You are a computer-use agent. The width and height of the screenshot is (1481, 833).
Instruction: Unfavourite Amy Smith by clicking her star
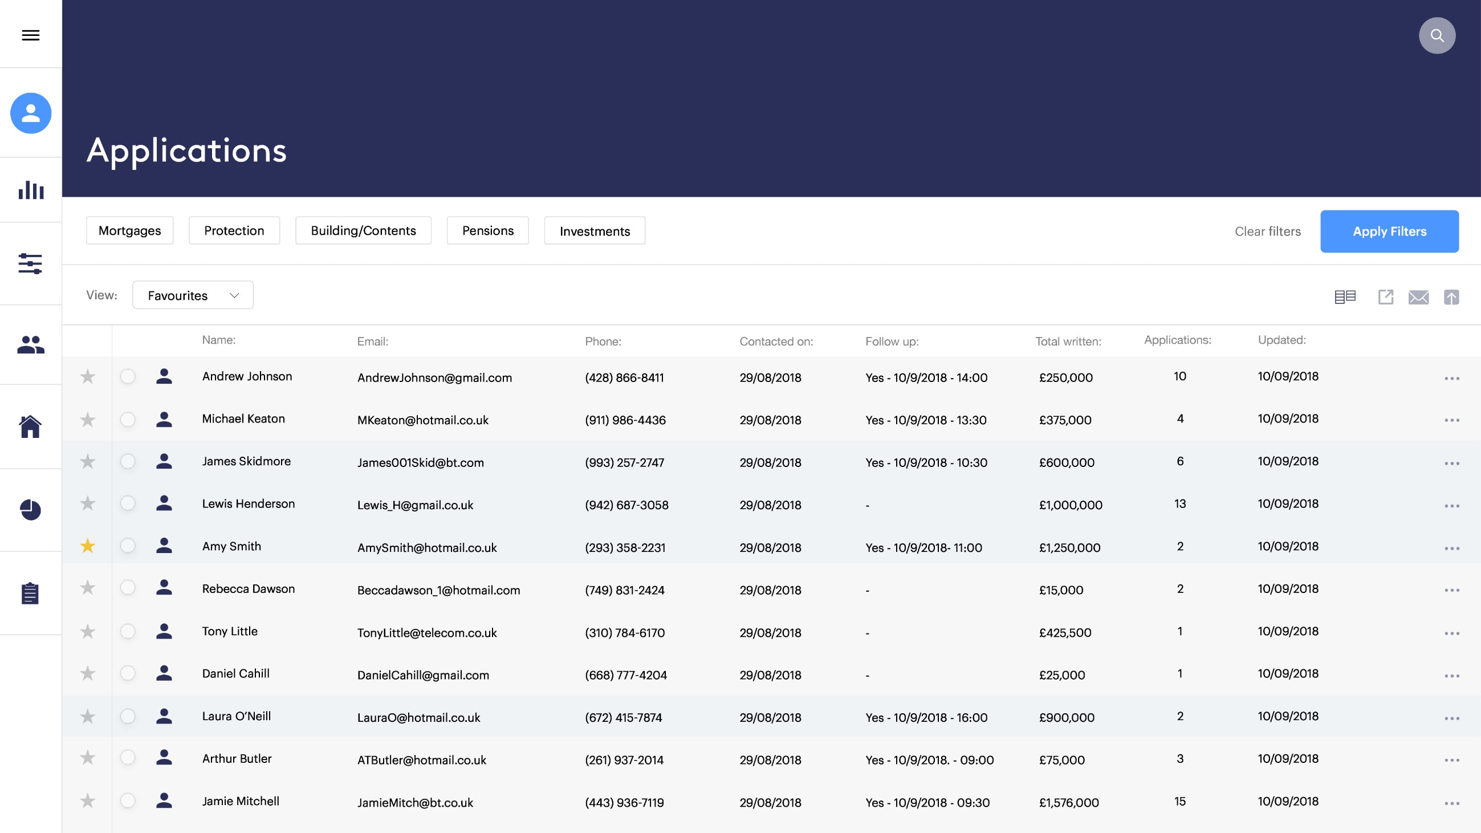pos(87,546)
